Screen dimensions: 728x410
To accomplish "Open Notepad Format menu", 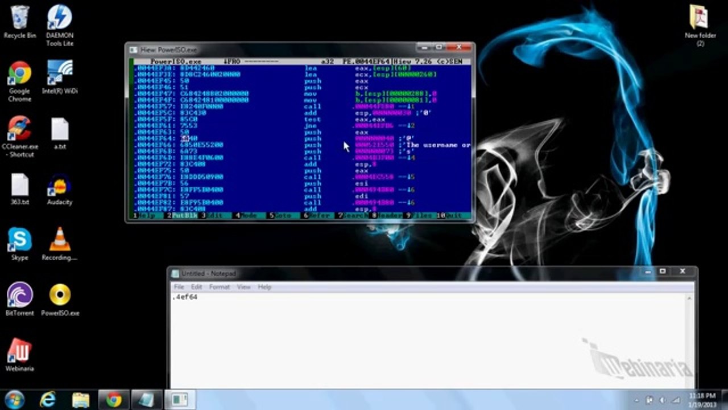I will [x=220, y=287].
